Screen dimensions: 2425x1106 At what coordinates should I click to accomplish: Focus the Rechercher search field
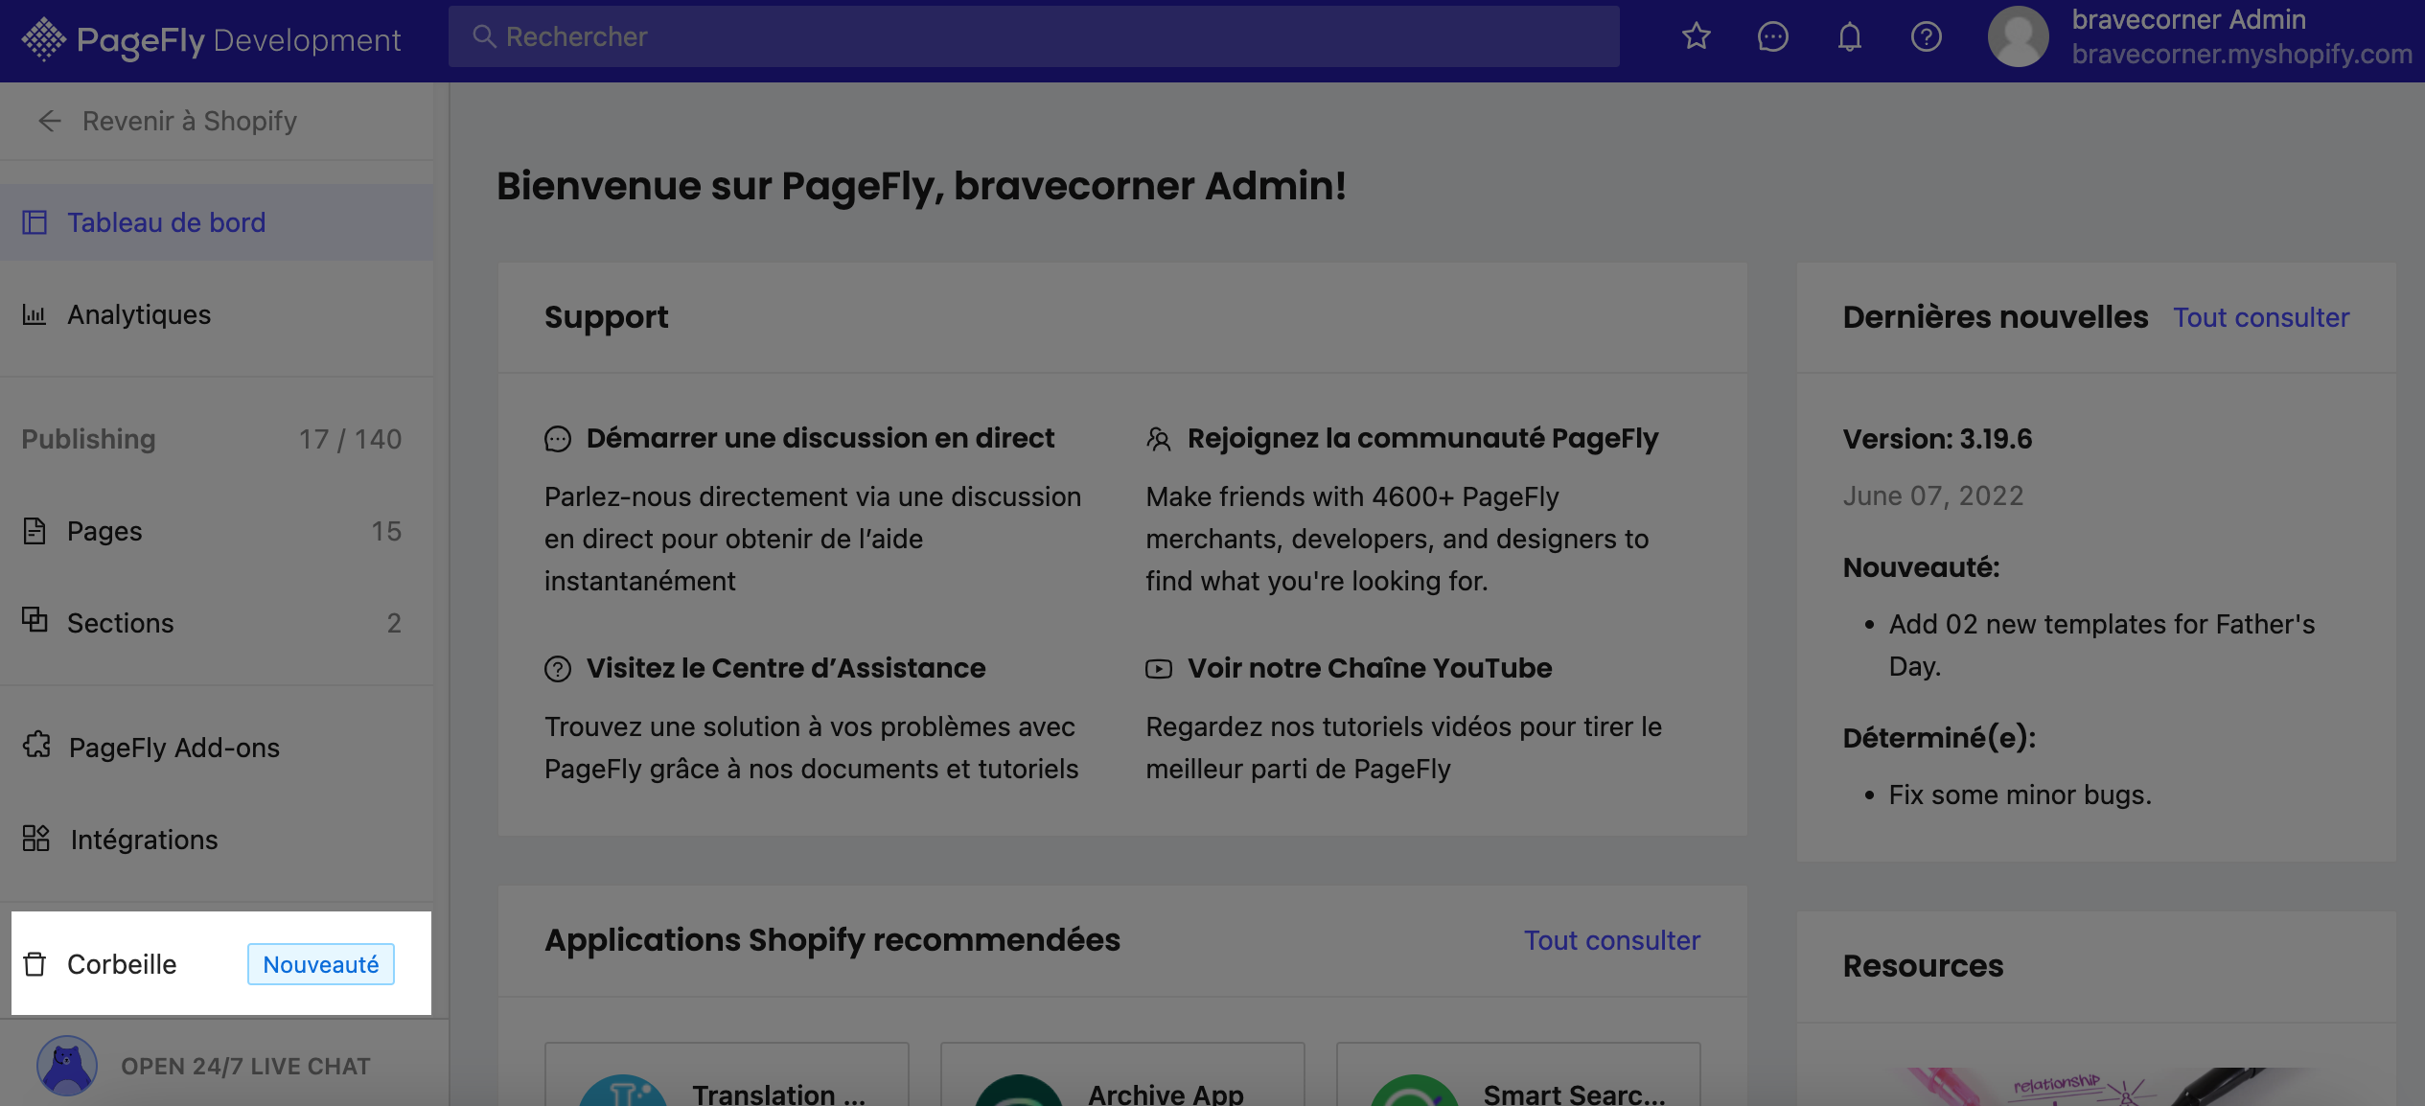click(x=1034, y=36)
